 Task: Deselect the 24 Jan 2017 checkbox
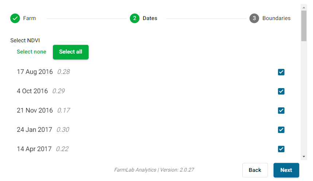click(281, 130)
